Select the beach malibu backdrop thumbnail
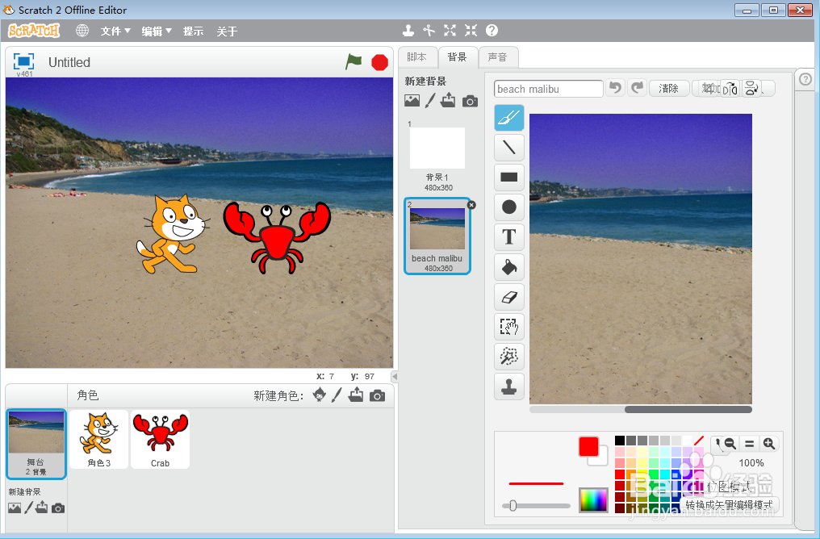This screenshot has width=820, height=539. coord(437,236)
